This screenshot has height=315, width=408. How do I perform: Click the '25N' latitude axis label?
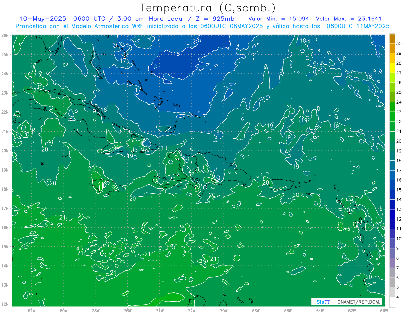(x=5, y=54)
